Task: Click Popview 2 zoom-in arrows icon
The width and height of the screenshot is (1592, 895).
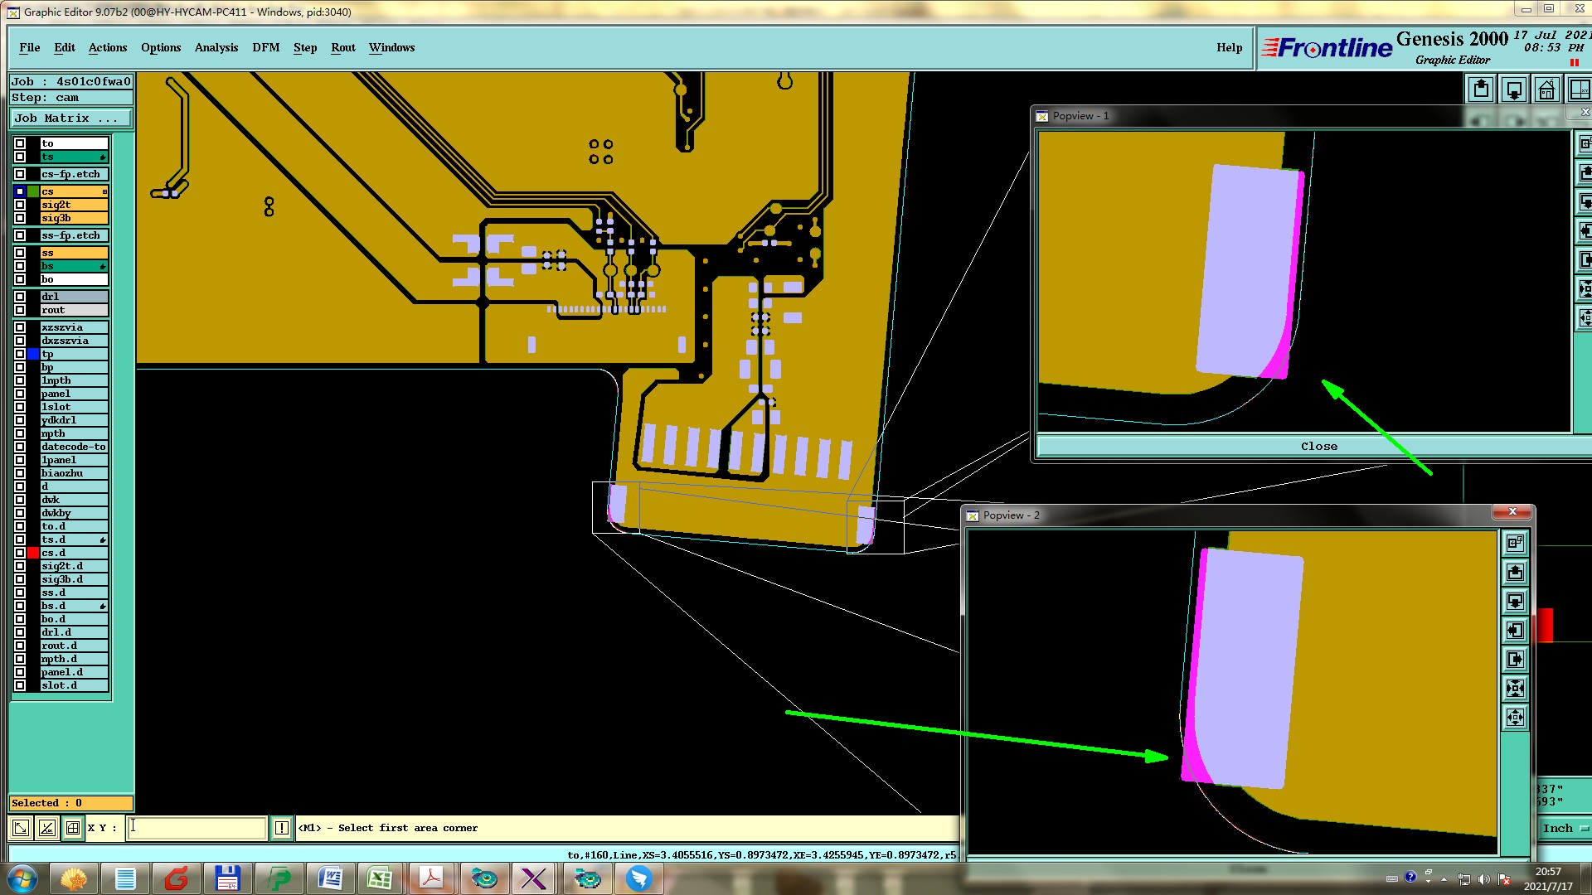Action: click(1515, 689)
